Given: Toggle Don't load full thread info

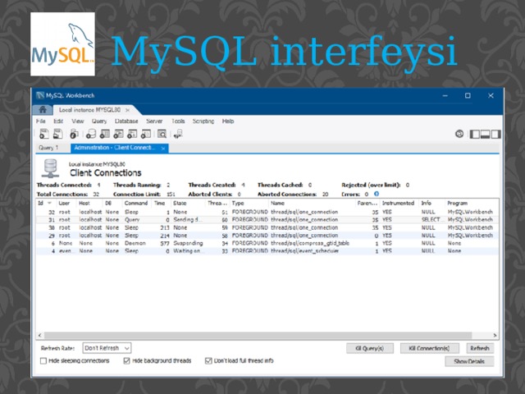Looking at the screenshot, I should [208, 361].
